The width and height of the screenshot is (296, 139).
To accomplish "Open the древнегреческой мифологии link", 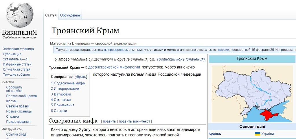I will [x=114, y=67].
